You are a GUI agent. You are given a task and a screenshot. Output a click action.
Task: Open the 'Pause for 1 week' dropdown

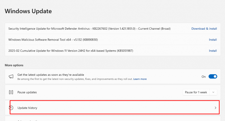pyautogui.click(x=196, y=92)
